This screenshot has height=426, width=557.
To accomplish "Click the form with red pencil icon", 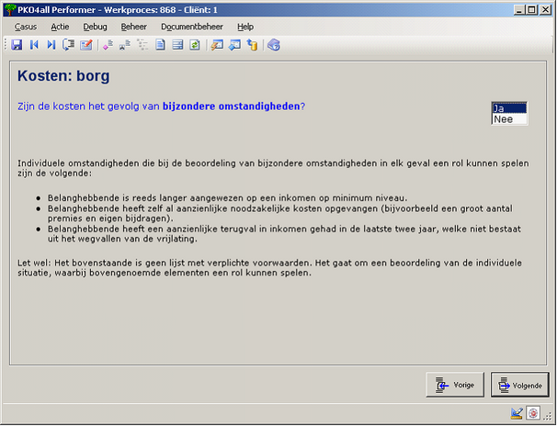I will coord(86,45).
